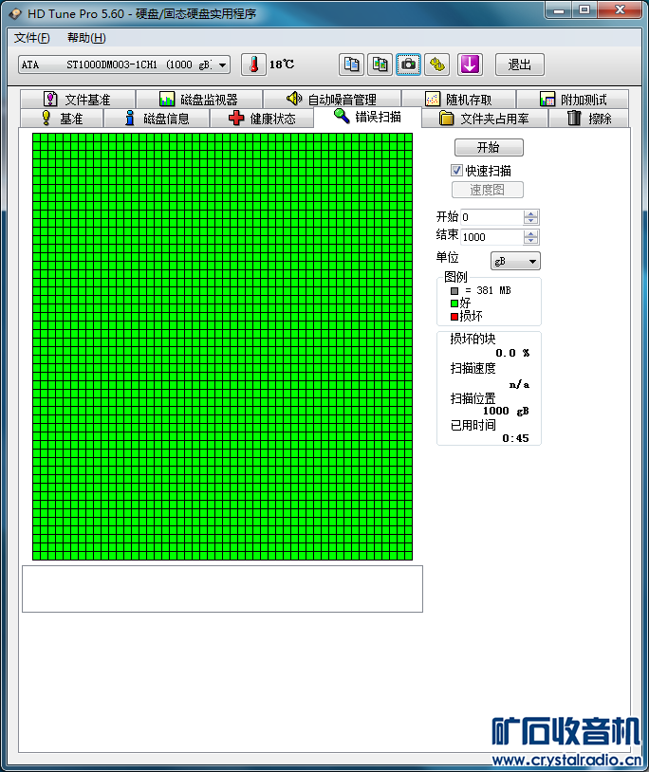Select the 错误扫描 tab
Screen dimensions: 649x772
(x=367, y=118)
